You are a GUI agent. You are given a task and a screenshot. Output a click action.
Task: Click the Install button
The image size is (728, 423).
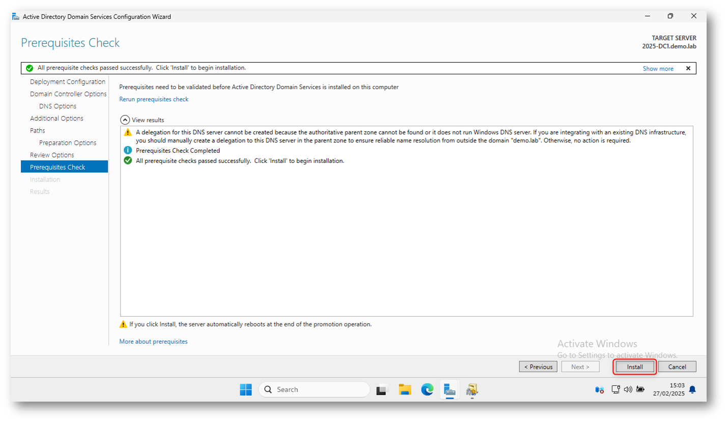[x=635, y=366]
